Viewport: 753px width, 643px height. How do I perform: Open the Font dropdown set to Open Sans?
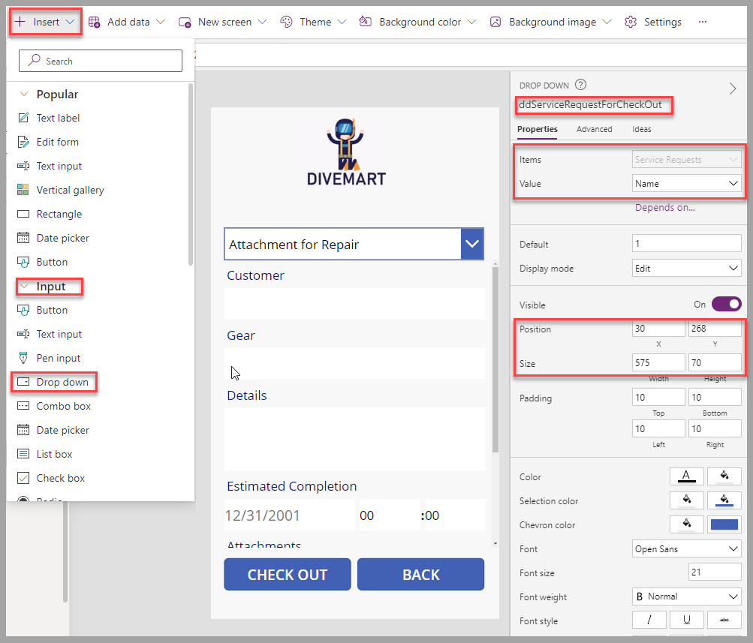pos(685,548)
